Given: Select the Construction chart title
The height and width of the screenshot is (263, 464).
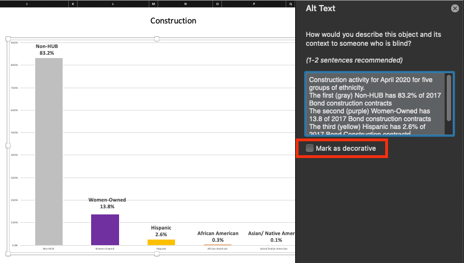Looking at the screenshot, I should coord(173,21).
